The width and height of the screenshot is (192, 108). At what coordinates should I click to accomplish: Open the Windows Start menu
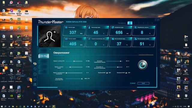tap(2, 106)
